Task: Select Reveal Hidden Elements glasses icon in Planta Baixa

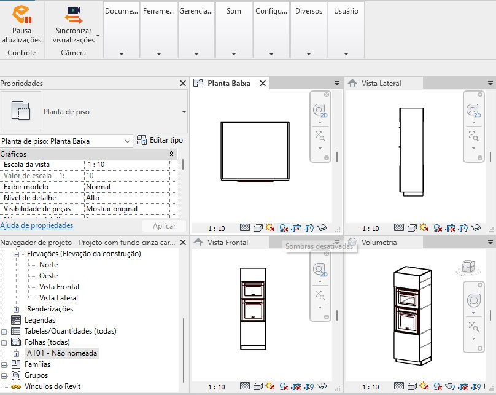Action: (322, 227)
